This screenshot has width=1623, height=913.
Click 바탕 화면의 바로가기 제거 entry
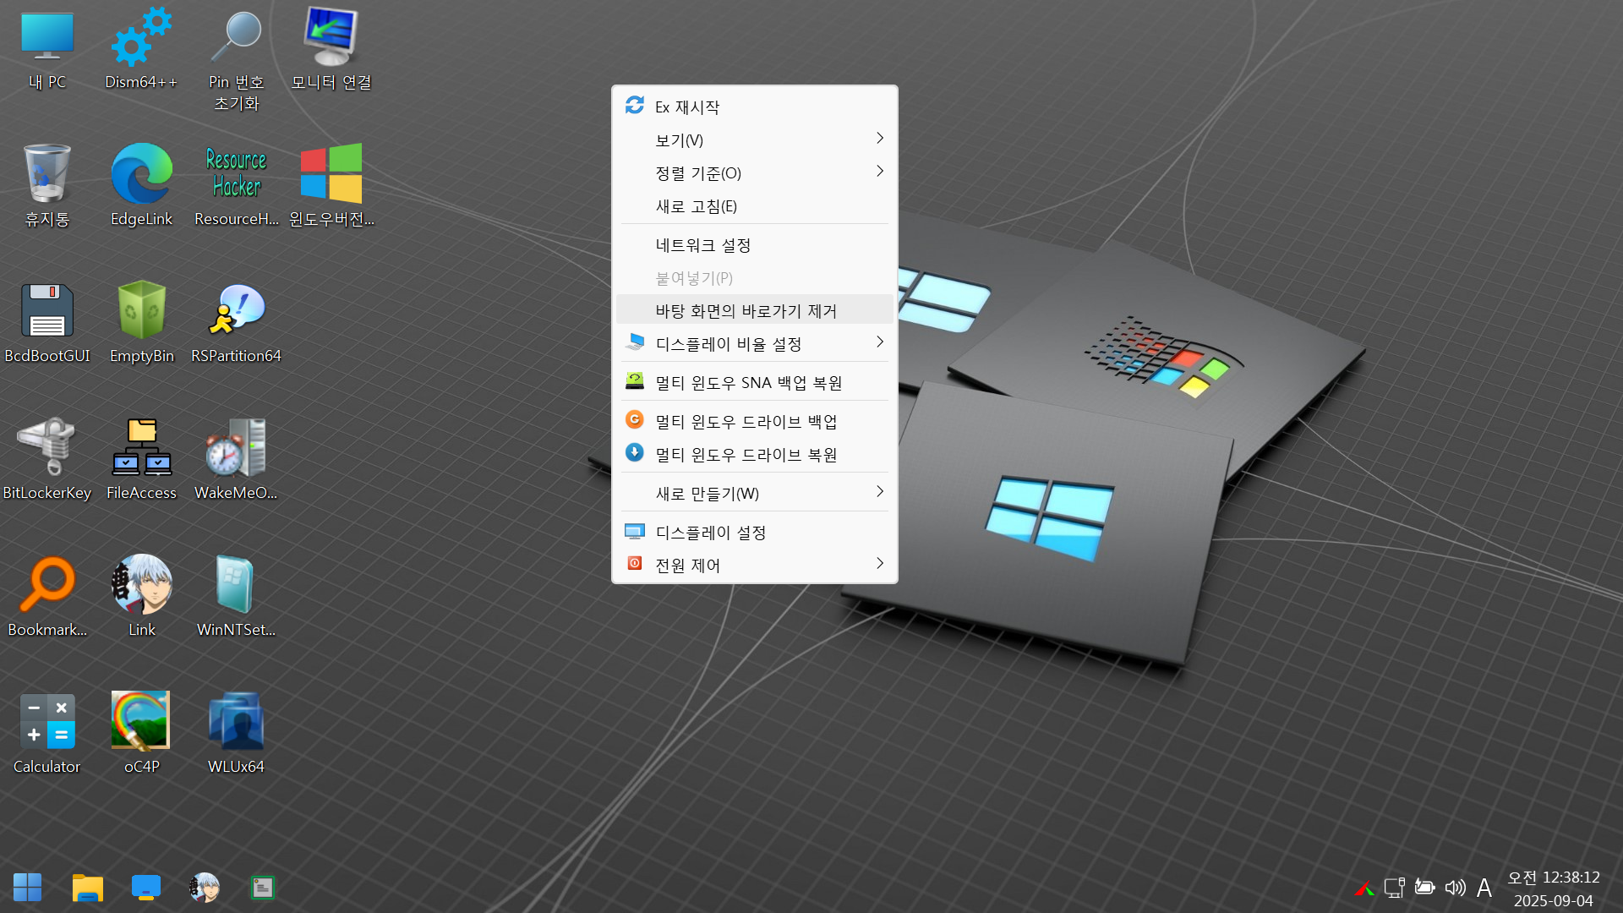(x=746, y=311)
